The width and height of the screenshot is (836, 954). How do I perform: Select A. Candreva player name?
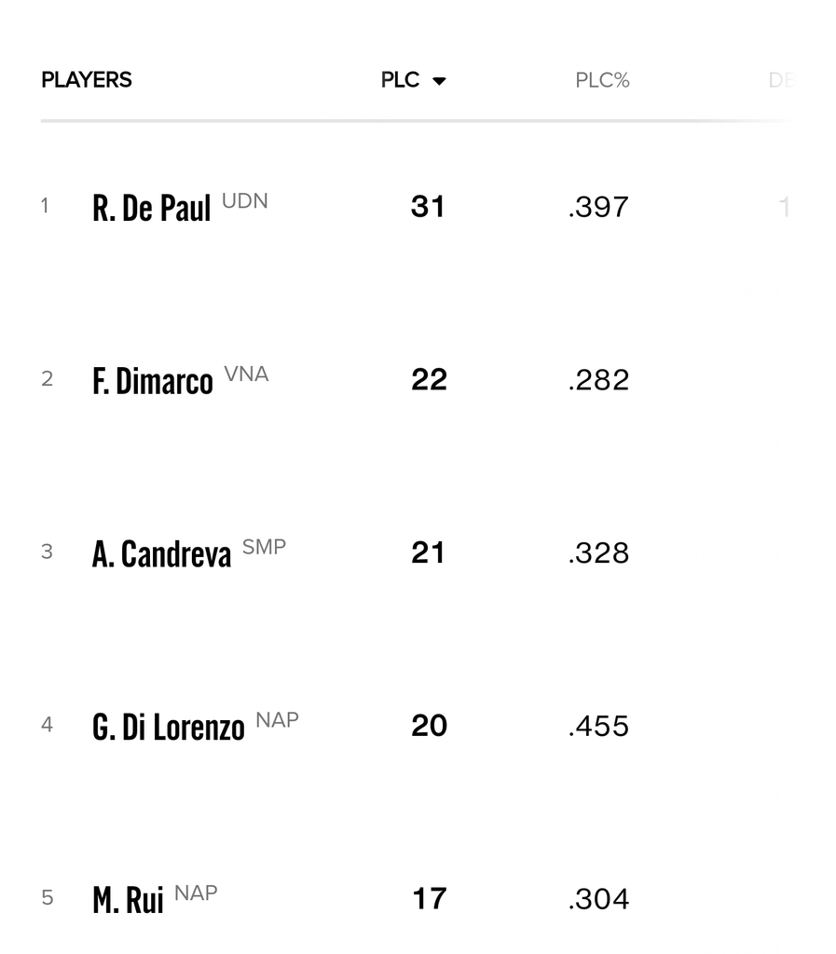pos(161,554)
